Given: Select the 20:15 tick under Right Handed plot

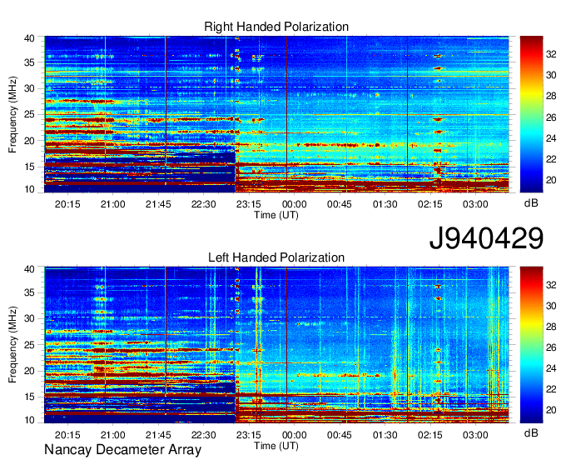Looking at the screenshot, I should pos(67,204).
